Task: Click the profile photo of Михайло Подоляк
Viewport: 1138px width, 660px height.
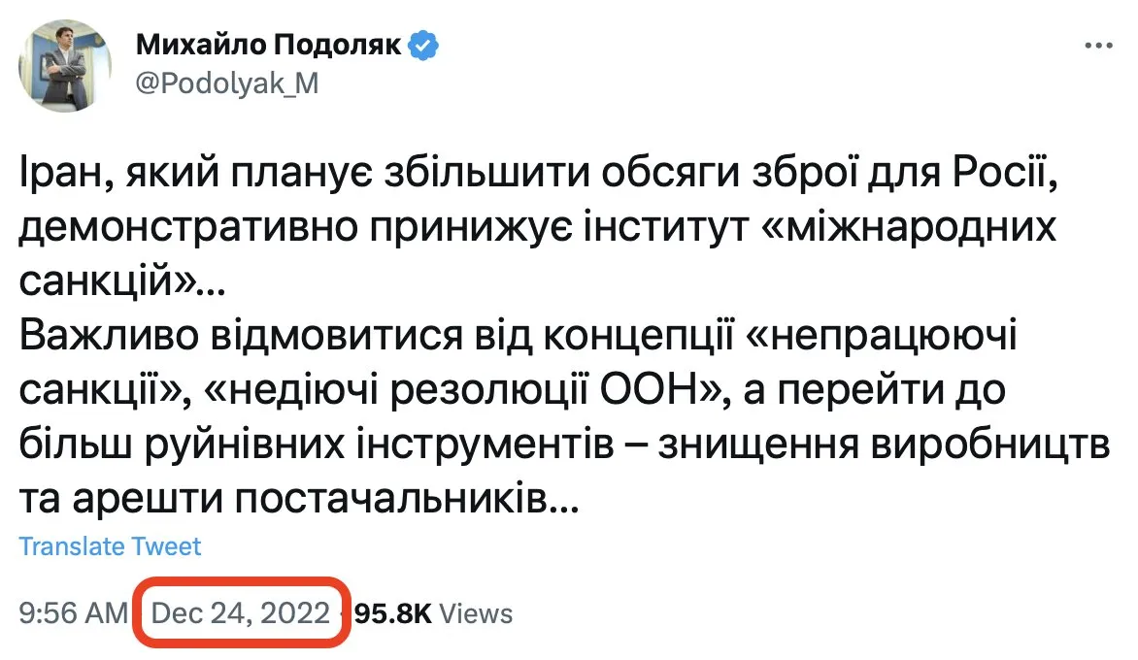Action: pos(64,65)
